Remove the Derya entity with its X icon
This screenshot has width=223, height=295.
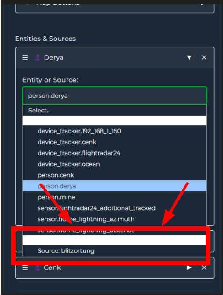click(x=204, y=57)
